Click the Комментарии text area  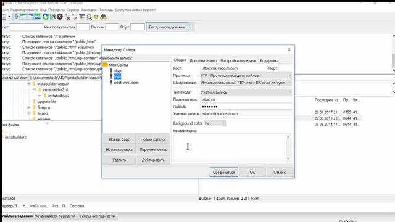pos(230,148)
